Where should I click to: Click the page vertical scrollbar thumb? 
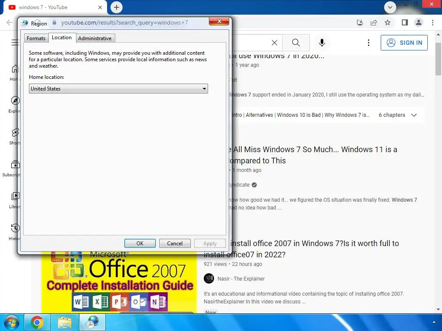click(438, 59)
